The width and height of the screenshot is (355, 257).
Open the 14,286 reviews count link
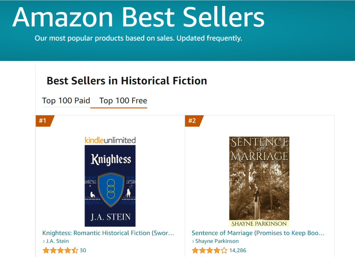coord(238,250)
